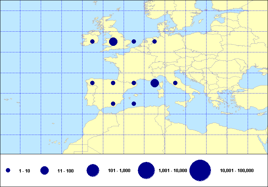Viewport: 268px width, 187px height.
Task: Click the legend circle for 1,001 - 10,000
Action: [147, 170]
